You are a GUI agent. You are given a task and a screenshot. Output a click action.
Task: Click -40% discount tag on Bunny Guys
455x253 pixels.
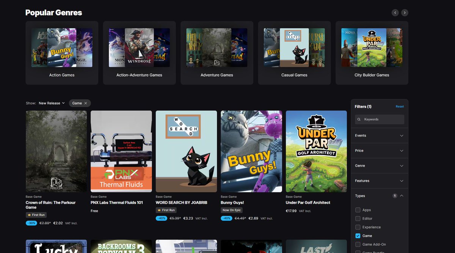point(226,218)
